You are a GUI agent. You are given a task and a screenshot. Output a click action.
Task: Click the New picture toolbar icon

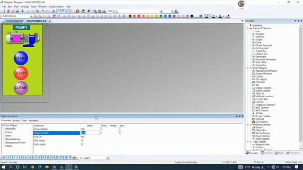point(3,11)
